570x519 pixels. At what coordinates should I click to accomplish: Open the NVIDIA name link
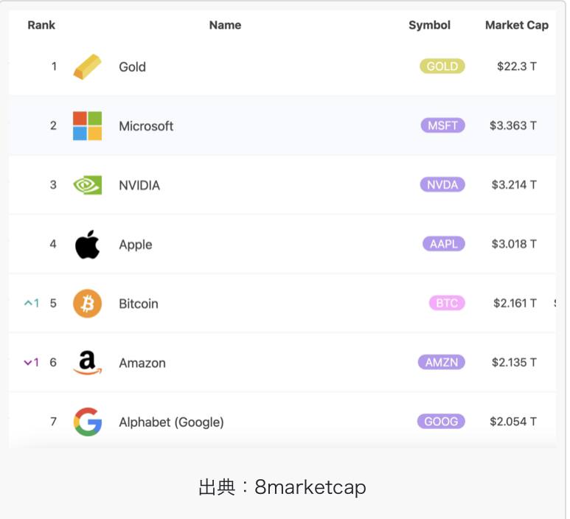[139, 185]
